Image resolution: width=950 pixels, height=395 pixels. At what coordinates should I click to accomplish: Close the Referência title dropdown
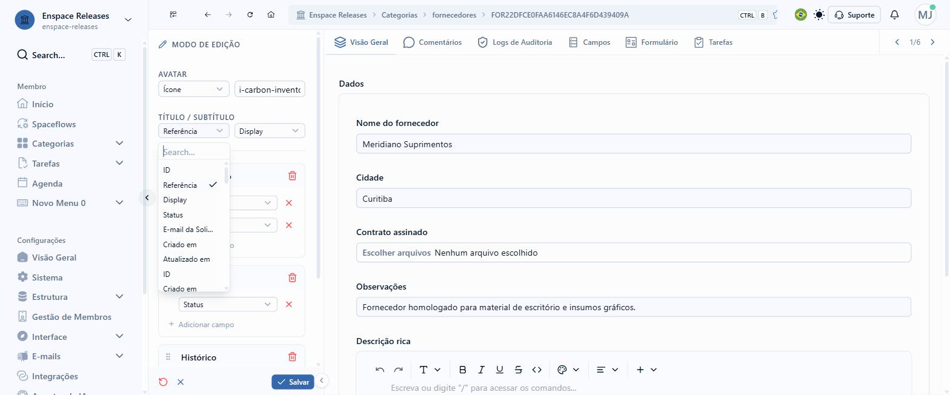[194, 131]
